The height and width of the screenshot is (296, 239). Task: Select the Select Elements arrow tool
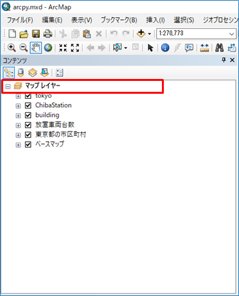coord(150,48)
